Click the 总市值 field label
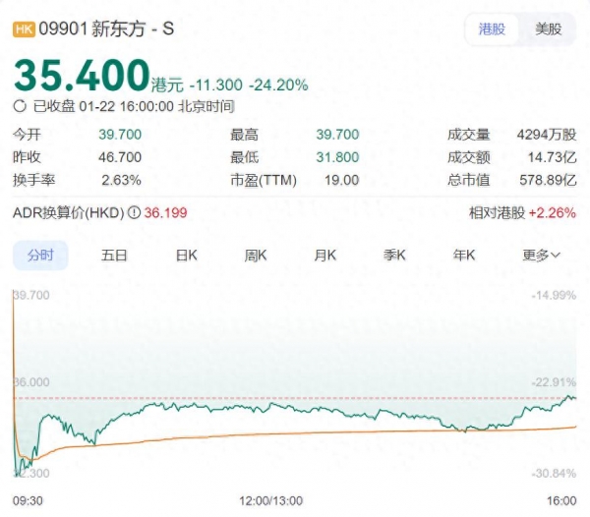The width and height of the screenshot is (590, 517). pos(468,180)
